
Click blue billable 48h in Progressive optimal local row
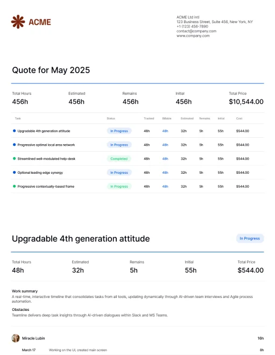(165, 145)
